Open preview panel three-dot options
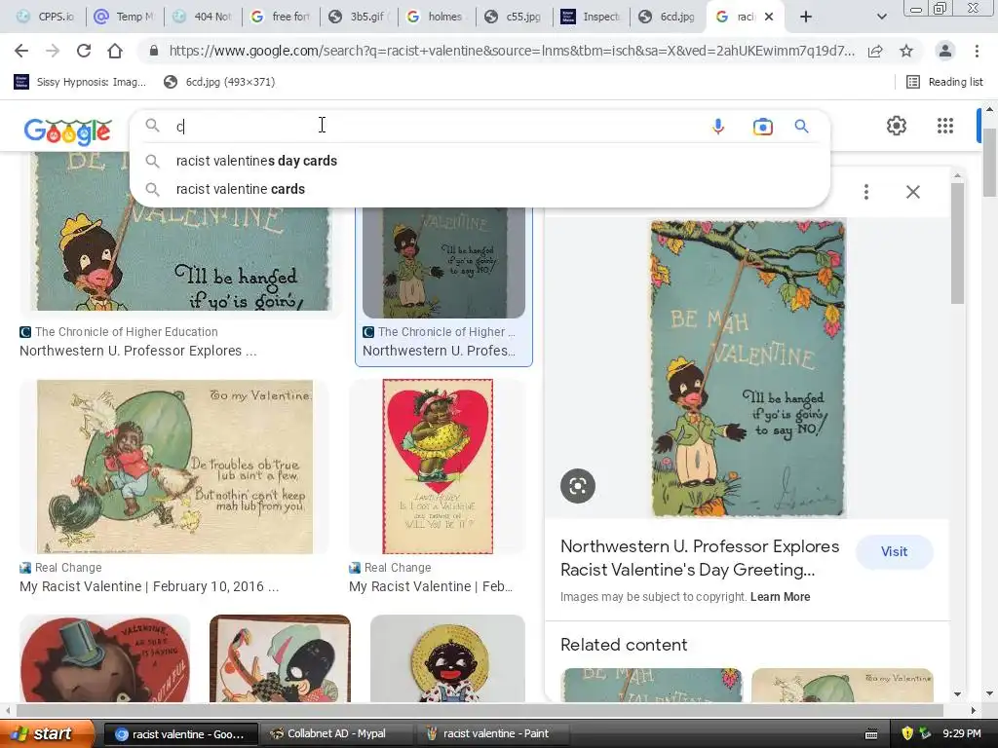Screen dimensions: 998x748 pyautogui.click(x=866, y=192)
